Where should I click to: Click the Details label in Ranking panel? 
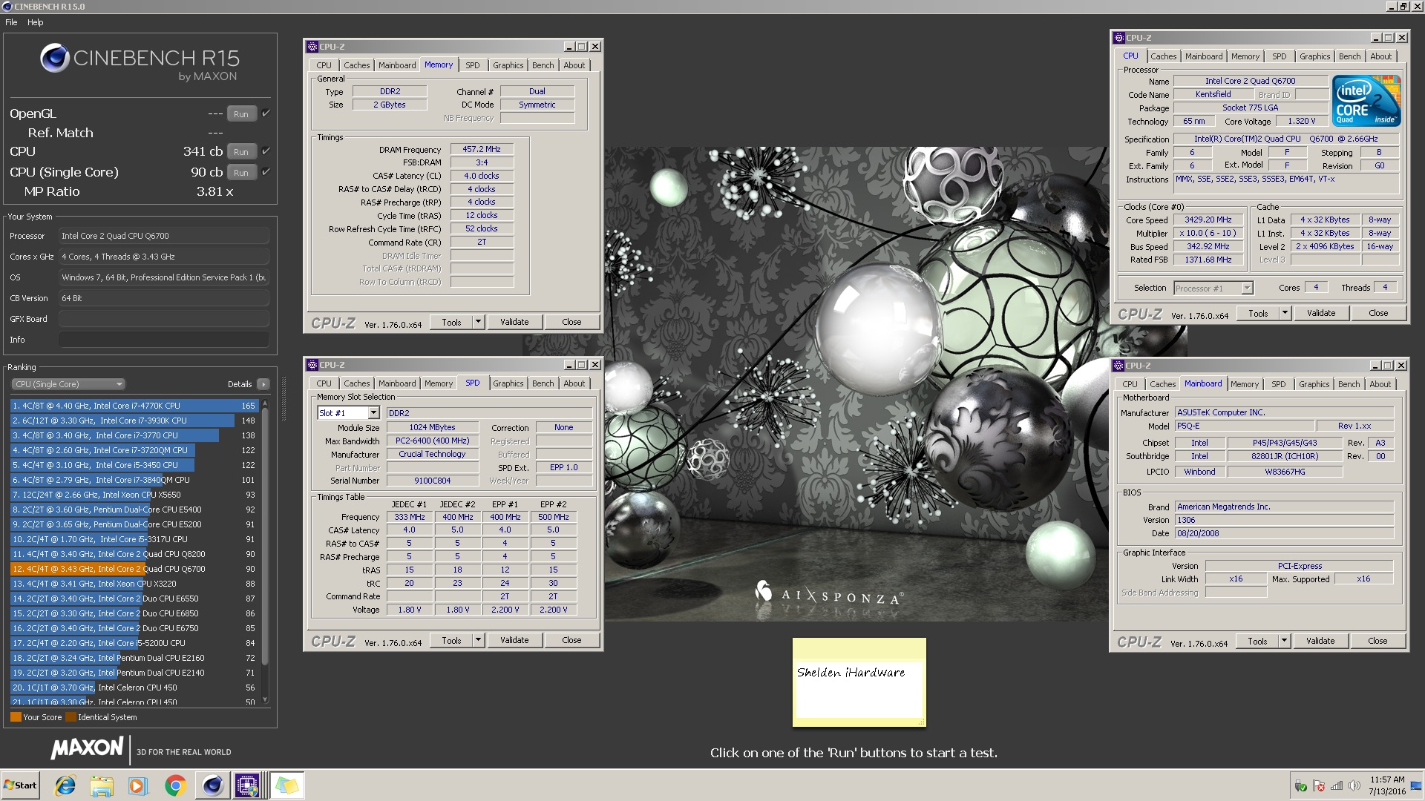pos(240,384)
